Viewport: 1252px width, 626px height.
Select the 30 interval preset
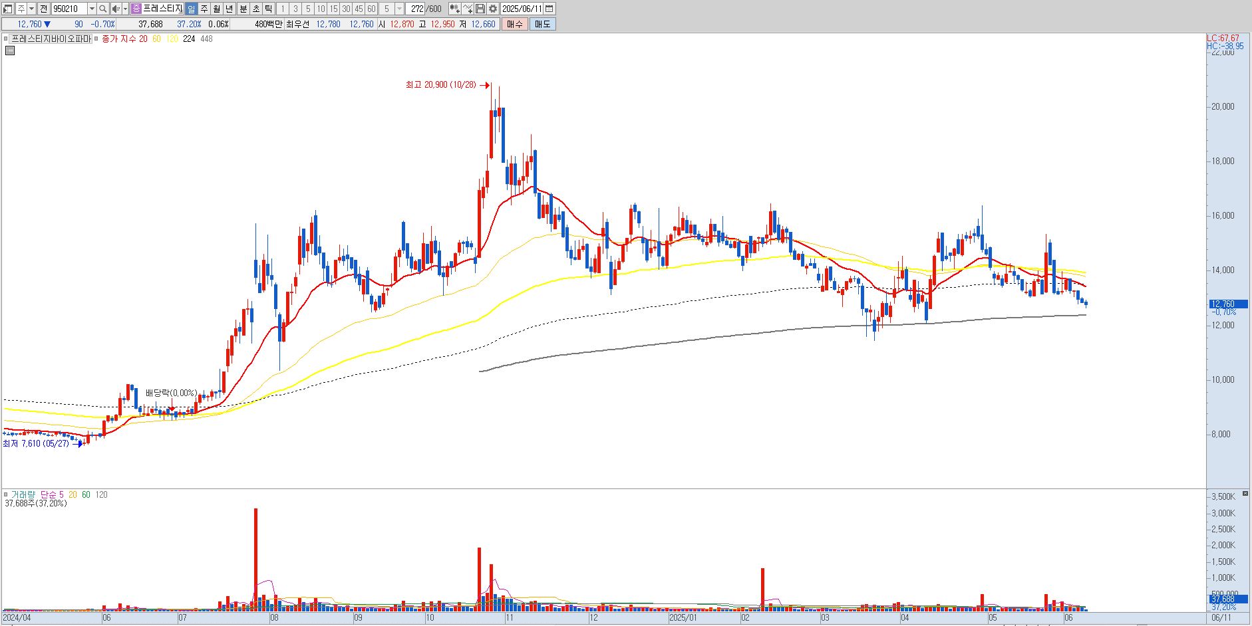pos(346,9)
